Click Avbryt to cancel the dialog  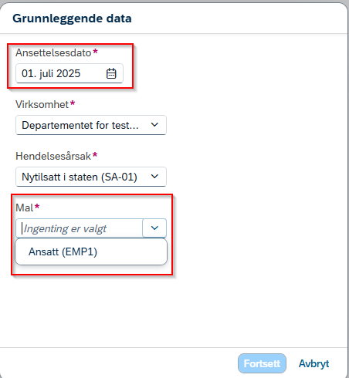click(313, 363)
